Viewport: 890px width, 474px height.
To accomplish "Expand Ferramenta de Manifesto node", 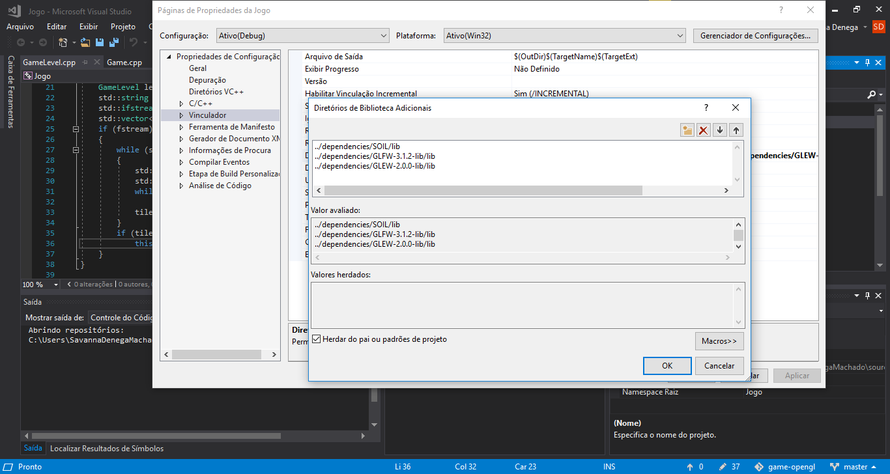I will click(182, 127).
